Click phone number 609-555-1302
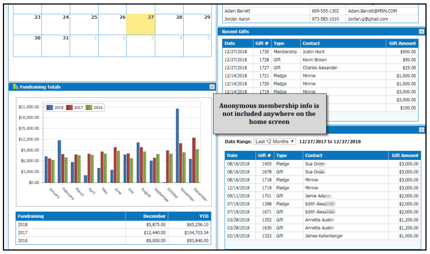430x254 pixels. [325, 11]
